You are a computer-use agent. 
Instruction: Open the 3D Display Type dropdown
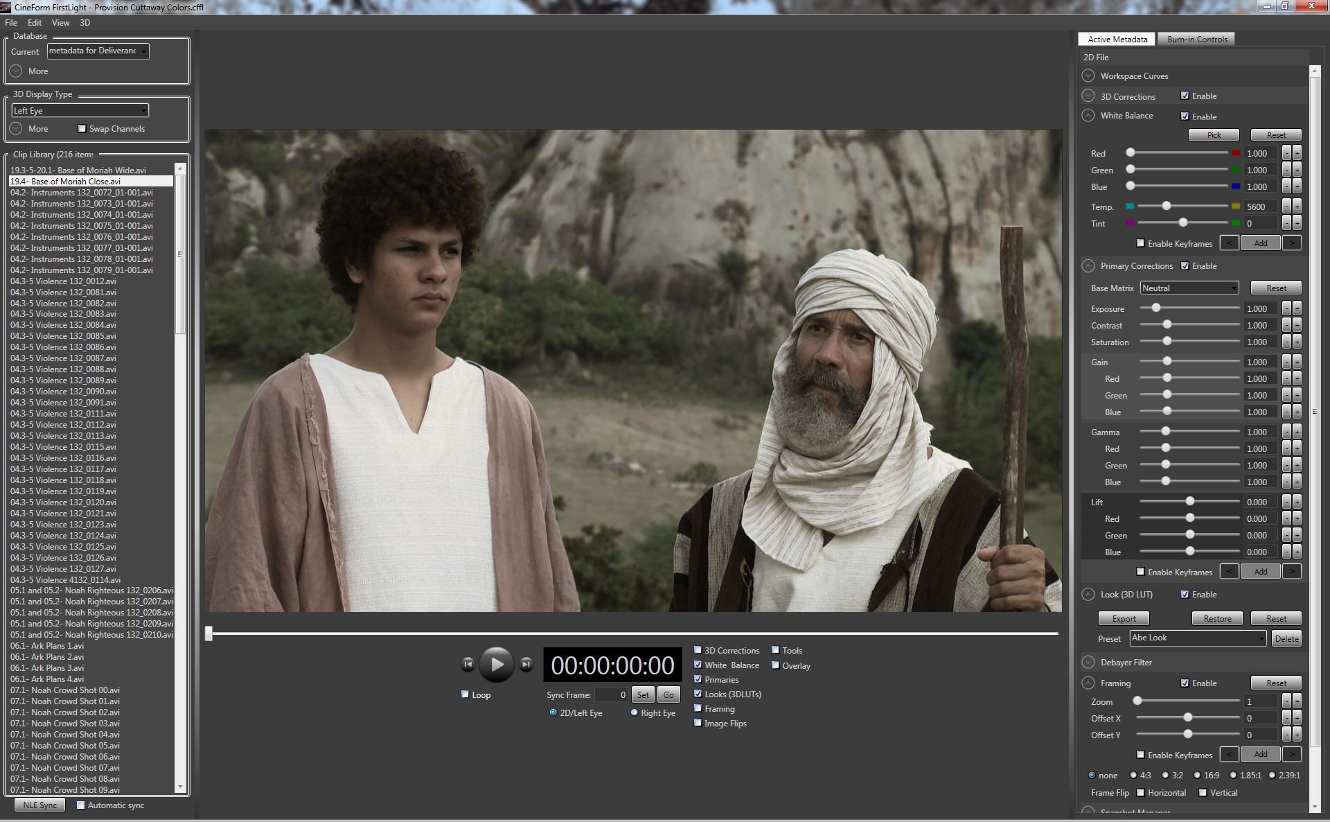pyautogui.click(x=80, y=110)
